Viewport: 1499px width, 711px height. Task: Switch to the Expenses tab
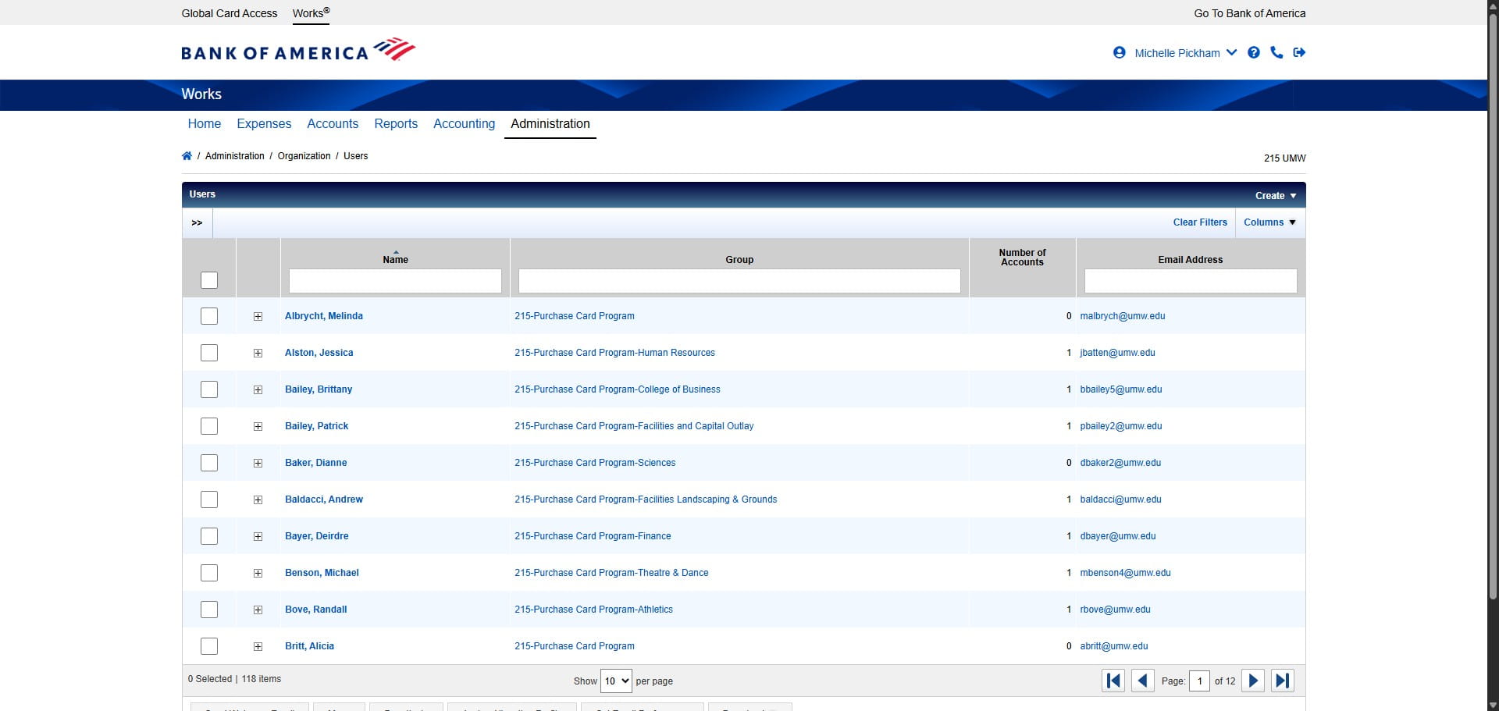(x=264, y=124)
